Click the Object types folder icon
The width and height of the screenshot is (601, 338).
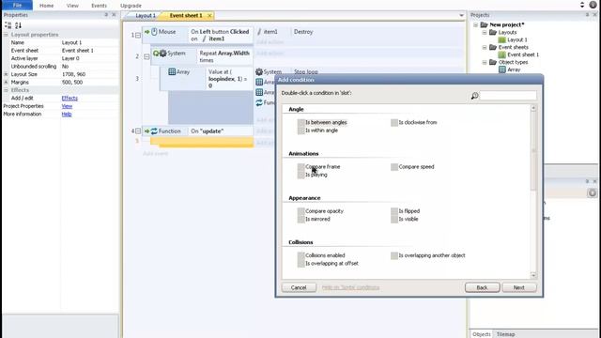[x=493, y=62]
